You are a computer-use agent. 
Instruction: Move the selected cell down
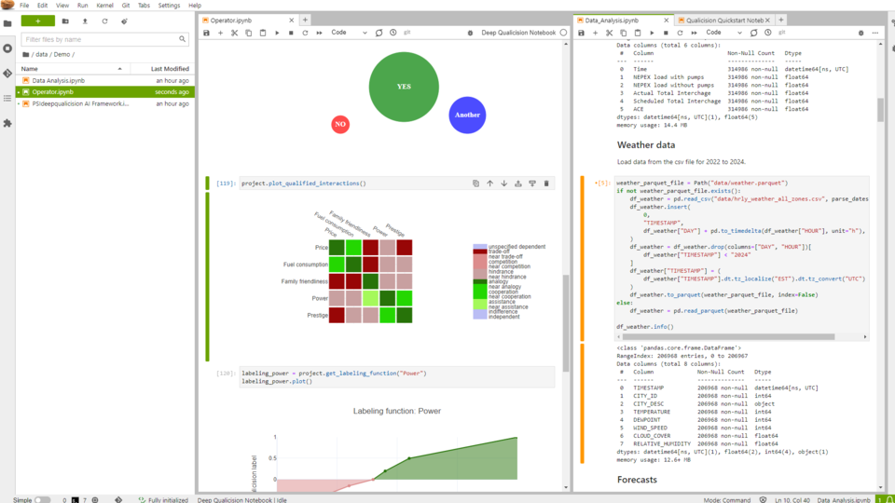(x=504, y=184)
